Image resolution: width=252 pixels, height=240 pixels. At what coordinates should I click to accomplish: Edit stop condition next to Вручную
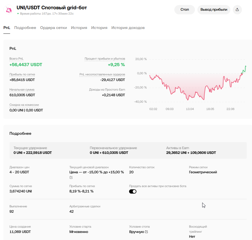coord(147,232)
